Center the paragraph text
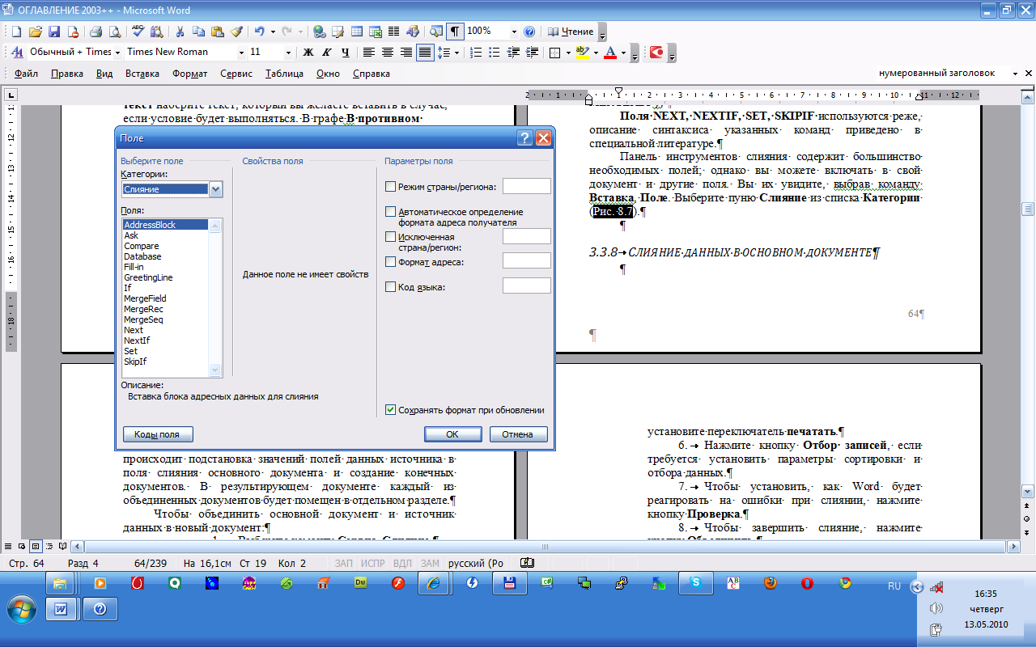1036x647 pixels. point(388,52)
